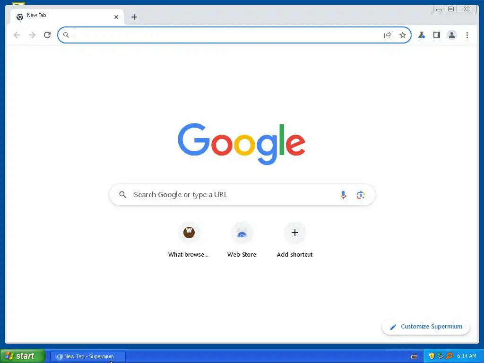
Task: Click the Add shortcut button
Action: click(x=295, y=241)
